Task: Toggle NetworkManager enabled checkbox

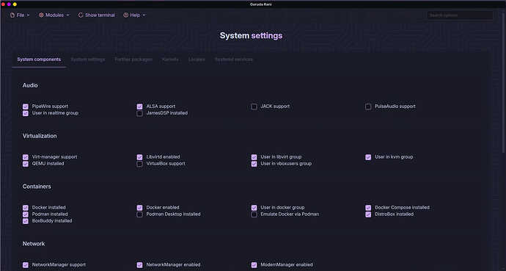Action: pyautogui.click(x=140, y=265)
